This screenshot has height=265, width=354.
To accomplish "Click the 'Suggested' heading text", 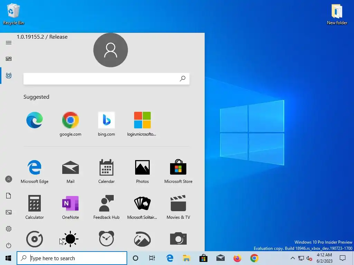I will (x=36, y=97).
